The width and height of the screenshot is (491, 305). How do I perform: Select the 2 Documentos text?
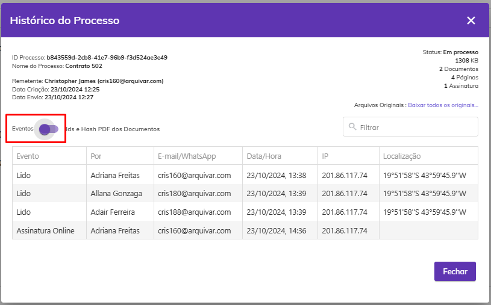pos(458,69)
